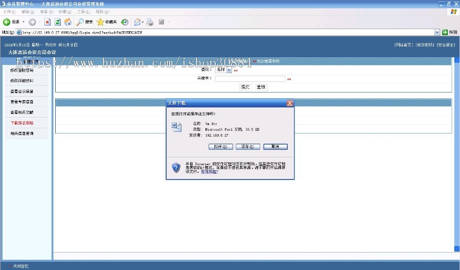Reset the form with the 重填 button

pos(261,87)
